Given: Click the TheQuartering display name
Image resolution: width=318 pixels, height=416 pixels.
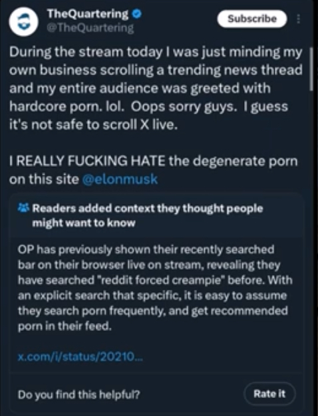Looking at the screenshot, I should [x=88, y=14].
